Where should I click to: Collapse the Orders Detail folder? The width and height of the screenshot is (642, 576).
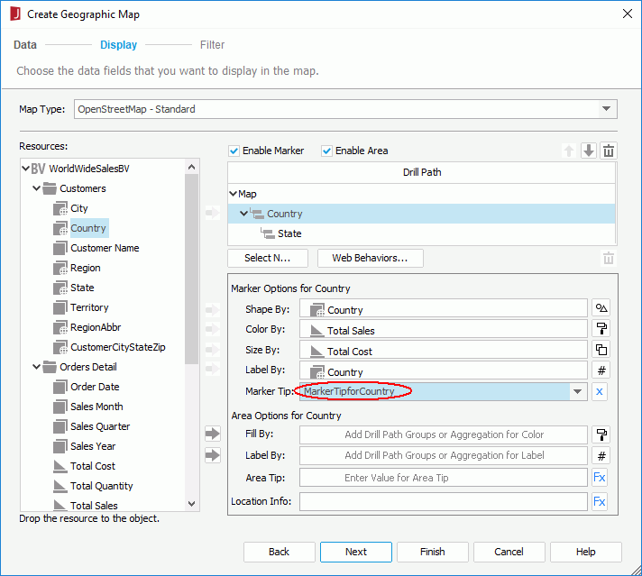coord(36,367)
